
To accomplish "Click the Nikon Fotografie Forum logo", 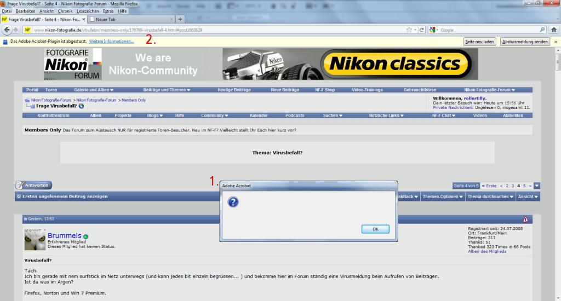I will click(73, 64).
